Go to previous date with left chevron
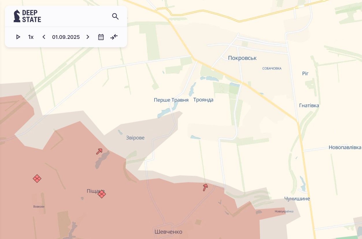Viewport: 362px width, 239px height. click(x=44, y=37)
